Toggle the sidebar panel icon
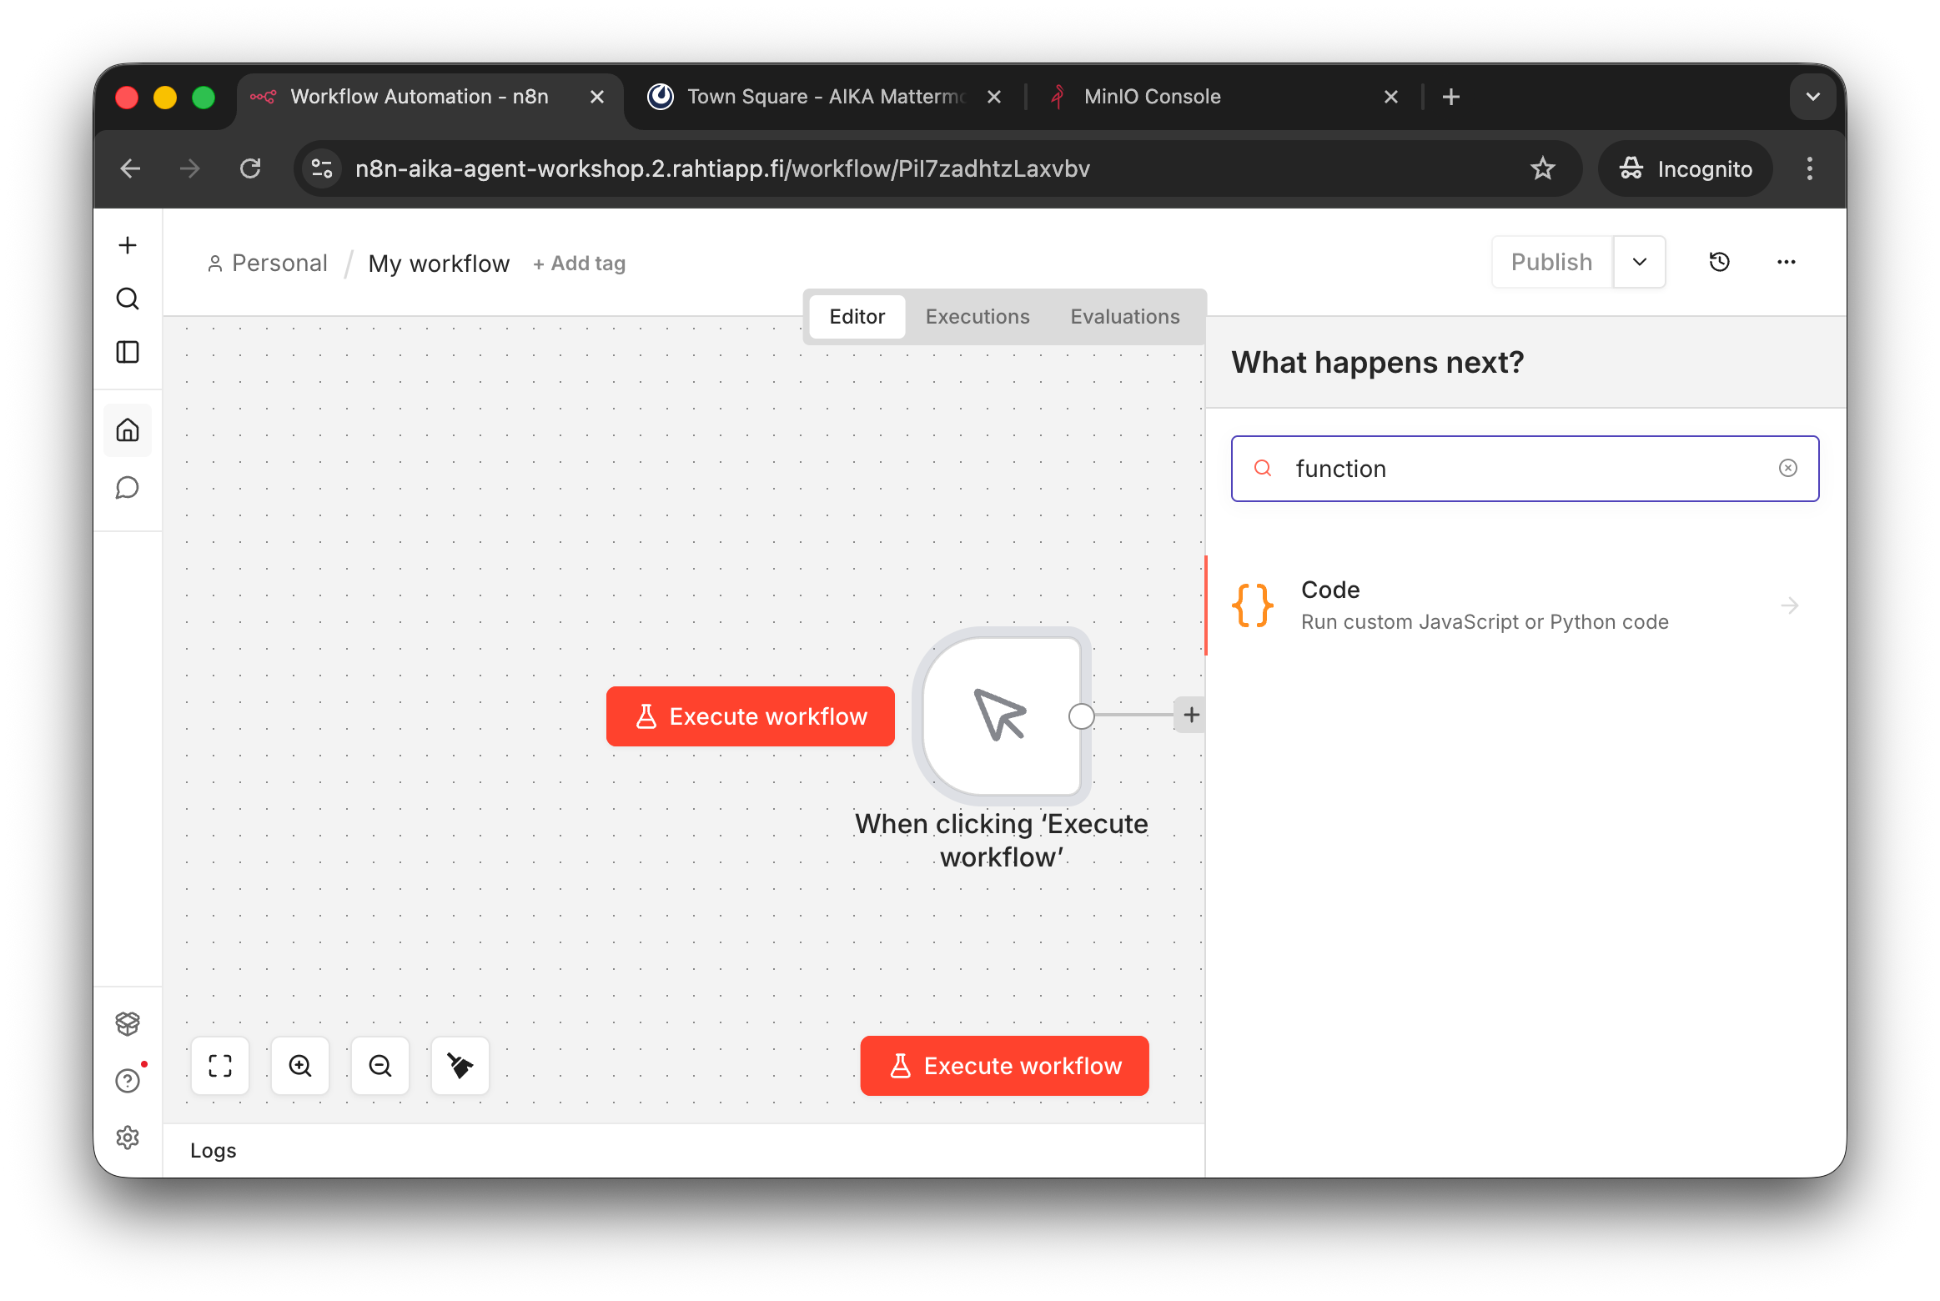 128,352
